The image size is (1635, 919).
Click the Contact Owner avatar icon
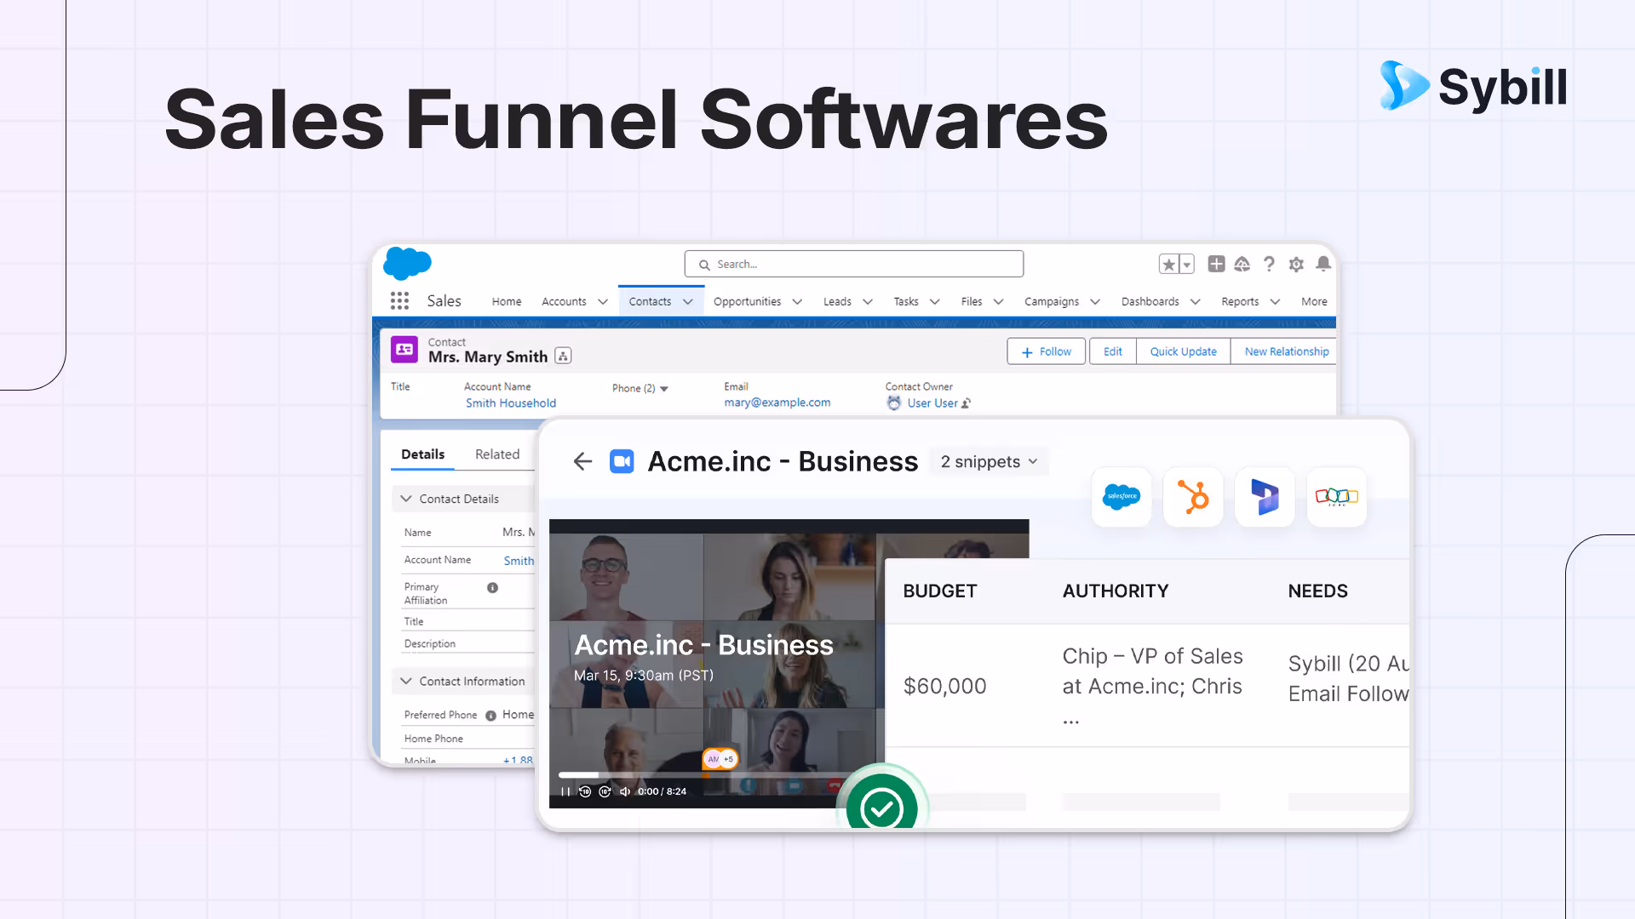[893, 403]
